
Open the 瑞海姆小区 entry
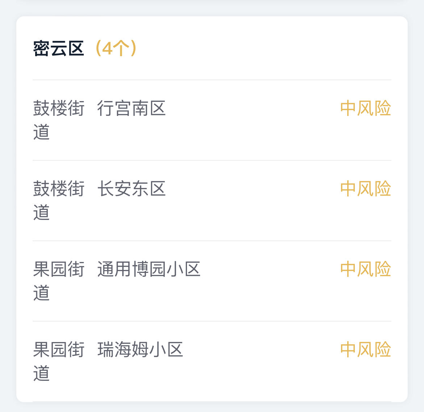pos(140,350)
